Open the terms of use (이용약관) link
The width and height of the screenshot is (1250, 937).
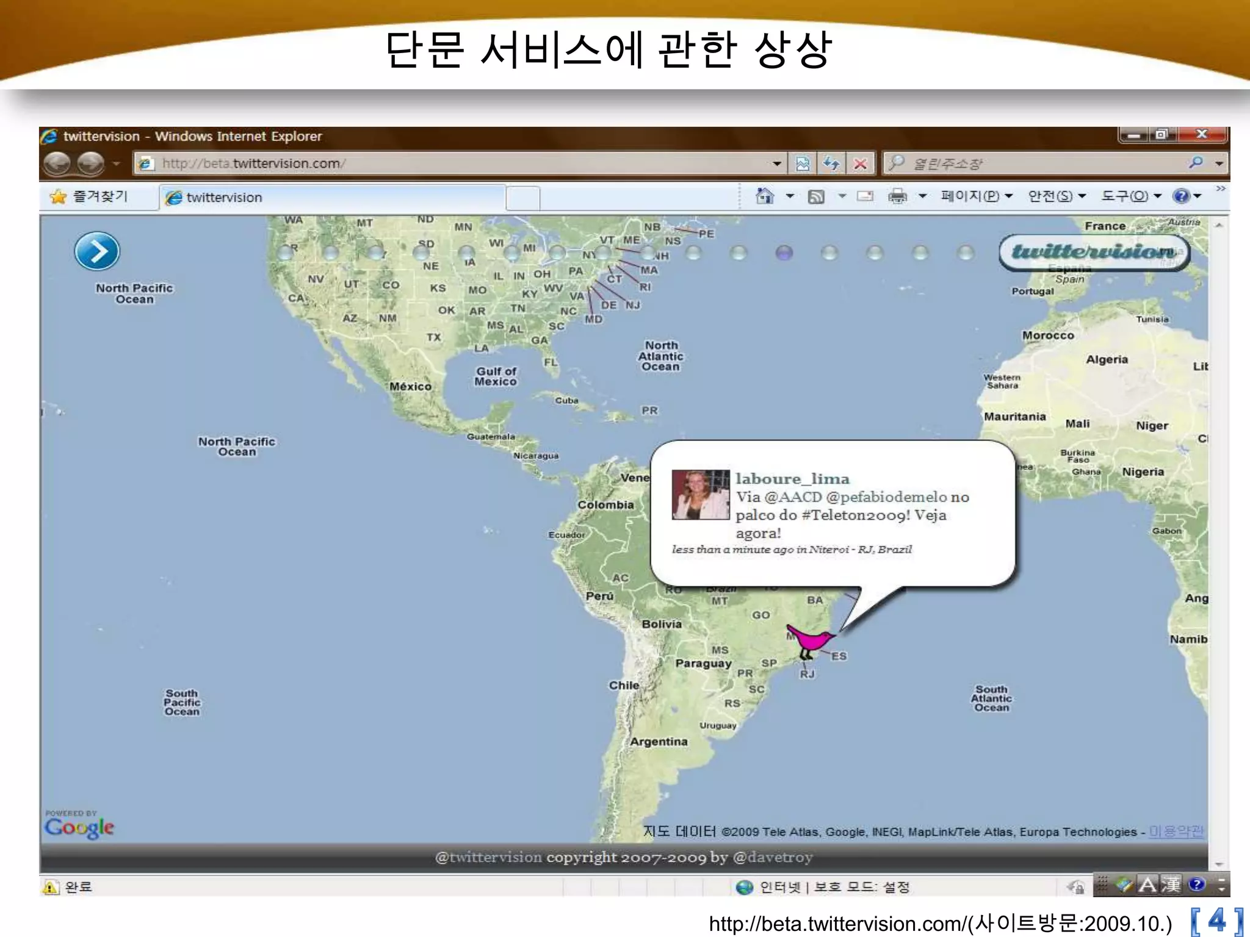tap(1176, 831)
